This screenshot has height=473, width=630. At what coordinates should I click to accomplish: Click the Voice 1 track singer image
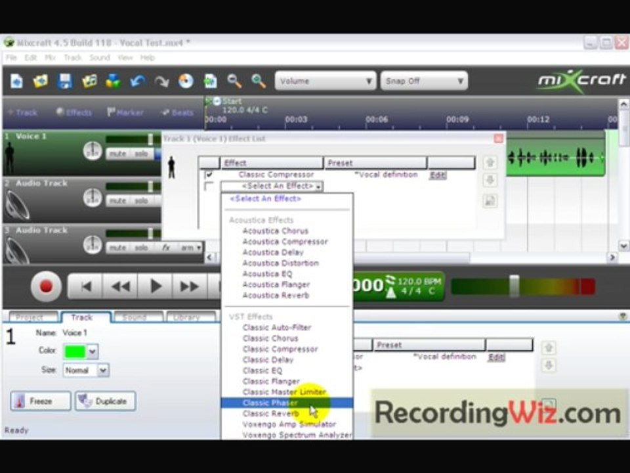coord(10,158)
